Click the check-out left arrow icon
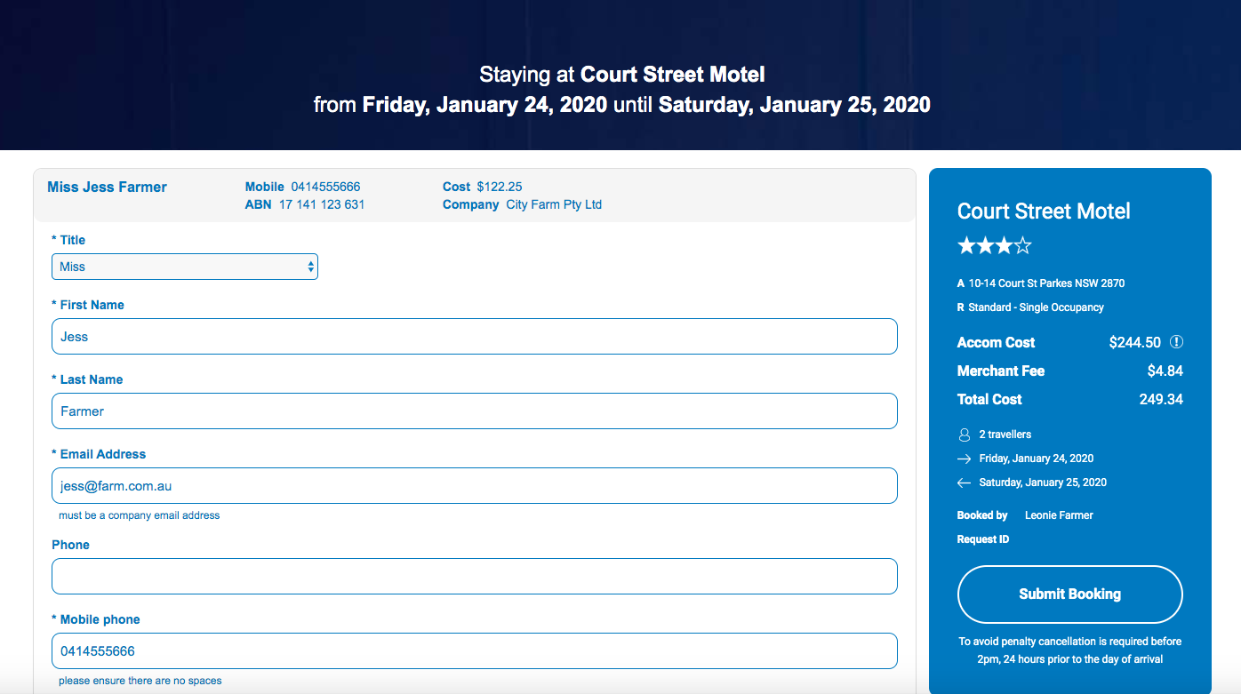Image resolution: width=1241 pixels, height=694 pixels. point(965,483)
